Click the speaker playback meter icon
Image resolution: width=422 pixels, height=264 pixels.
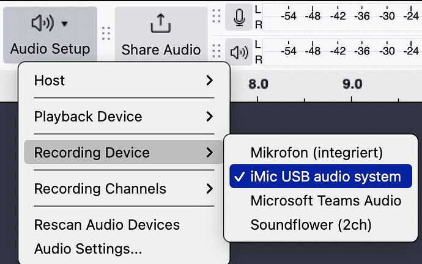(239, 52)
